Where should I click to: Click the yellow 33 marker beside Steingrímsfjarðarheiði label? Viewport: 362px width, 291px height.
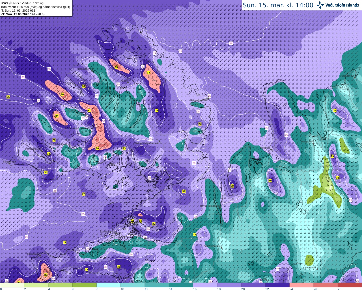point(124,148)
